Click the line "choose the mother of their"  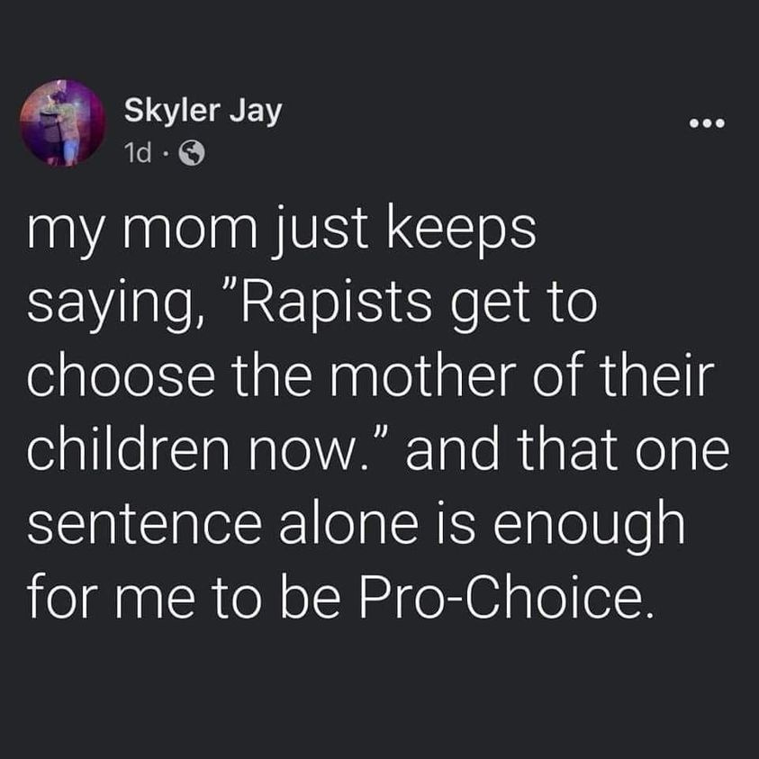coord(371,375)
